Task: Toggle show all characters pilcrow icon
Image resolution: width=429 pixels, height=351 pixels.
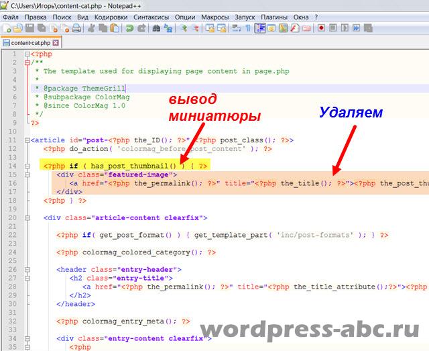Action: point(248,28)
